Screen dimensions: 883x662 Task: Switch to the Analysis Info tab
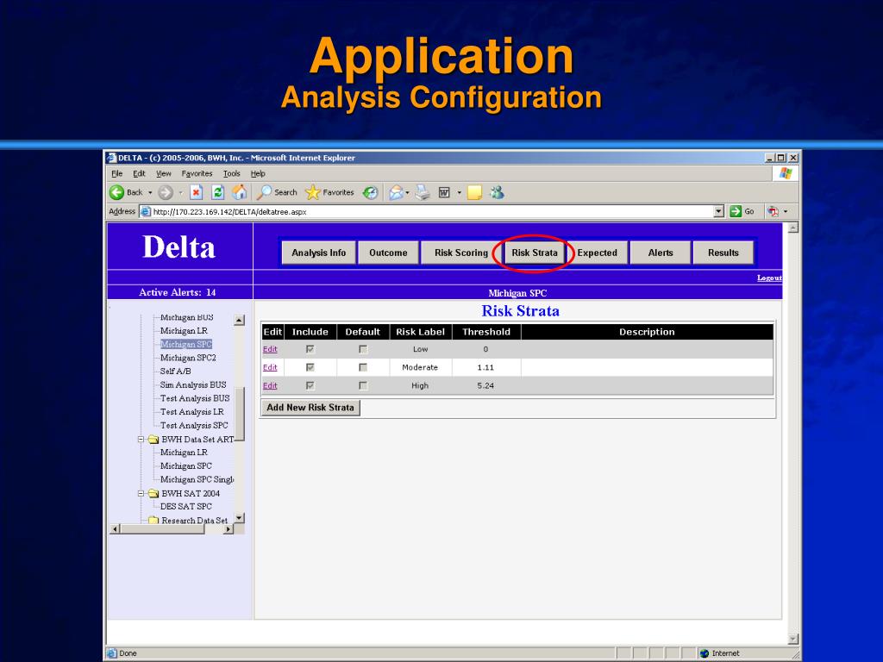tap(319, 253)
